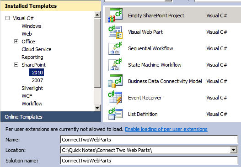Click 'Visual C#' language in Visual Web Part row
This screenshot has width=241, height=167.
(217, 32)
